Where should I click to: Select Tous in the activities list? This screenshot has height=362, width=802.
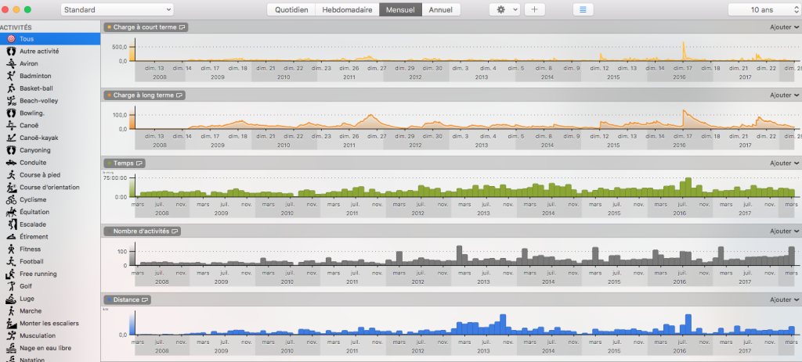(27, 38)
